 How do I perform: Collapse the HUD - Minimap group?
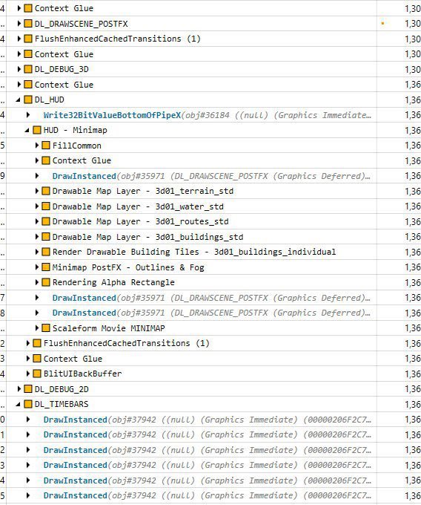(27, 131)
